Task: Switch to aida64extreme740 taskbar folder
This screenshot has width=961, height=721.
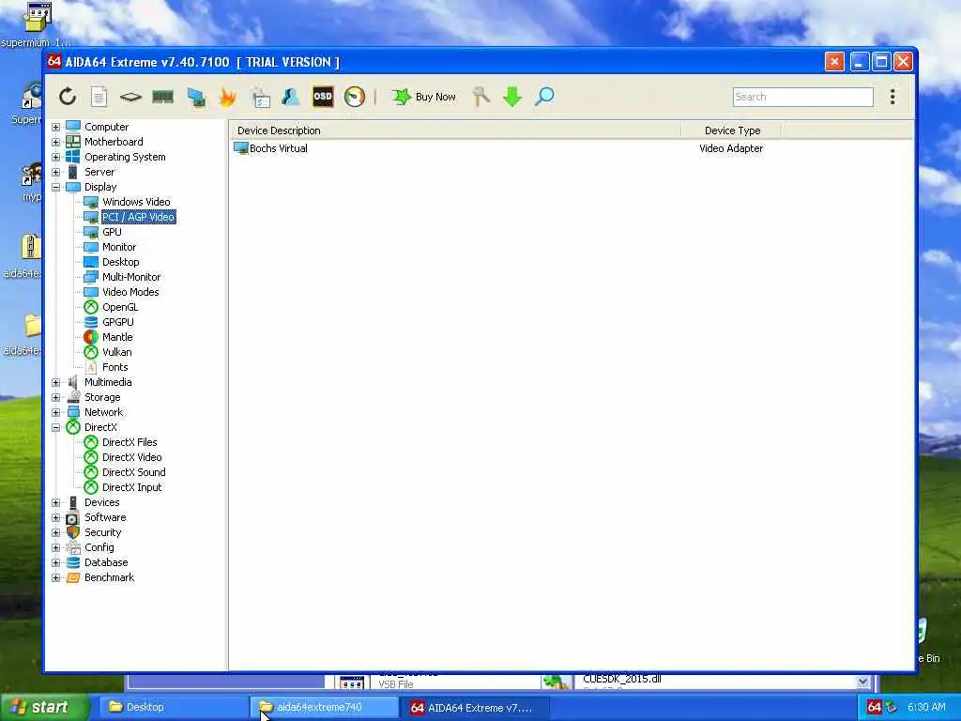Action: pos(325,707)
